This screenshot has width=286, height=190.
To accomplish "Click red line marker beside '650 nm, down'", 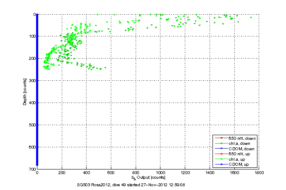I will 221,138.
